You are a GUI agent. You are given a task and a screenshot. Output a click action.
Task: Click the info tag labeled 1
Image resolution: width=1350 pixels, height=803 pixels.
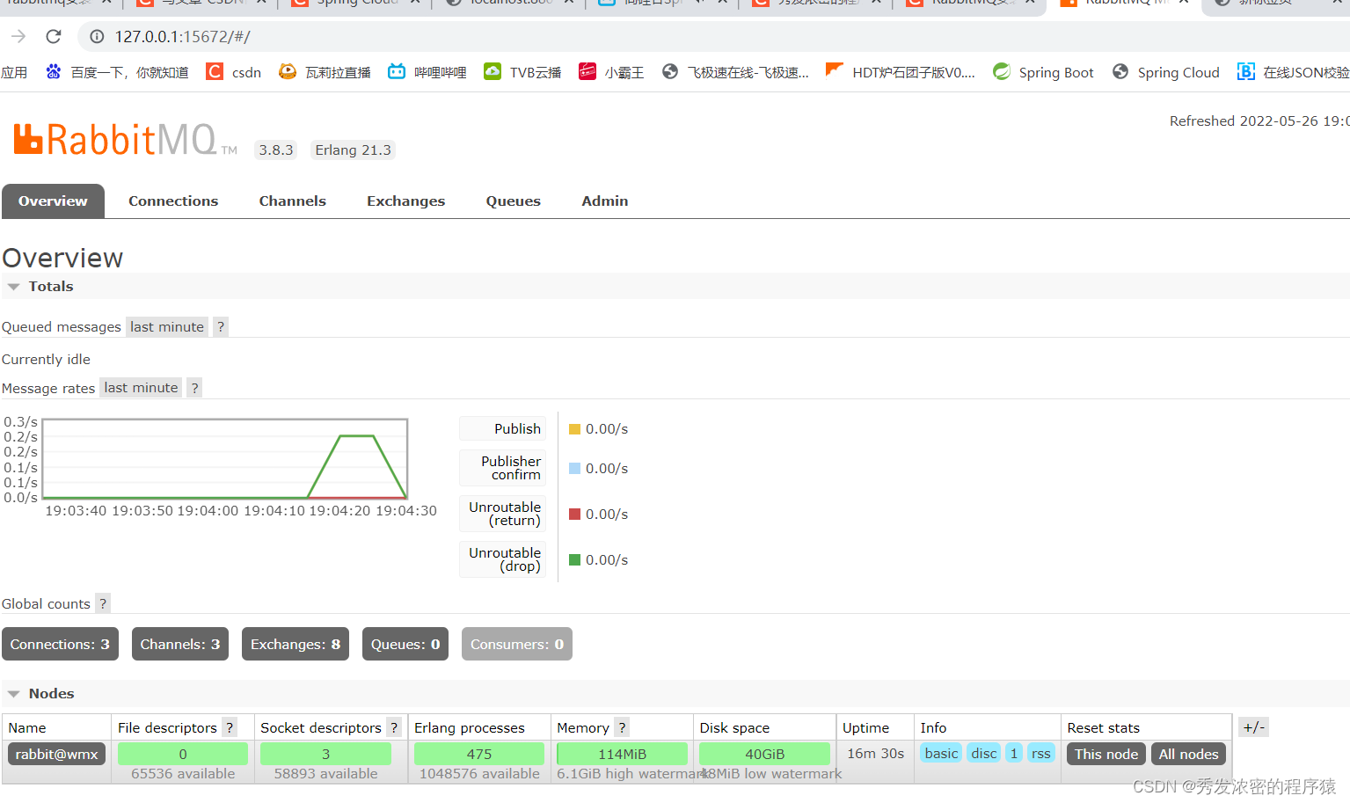(x=1014, y=753)
